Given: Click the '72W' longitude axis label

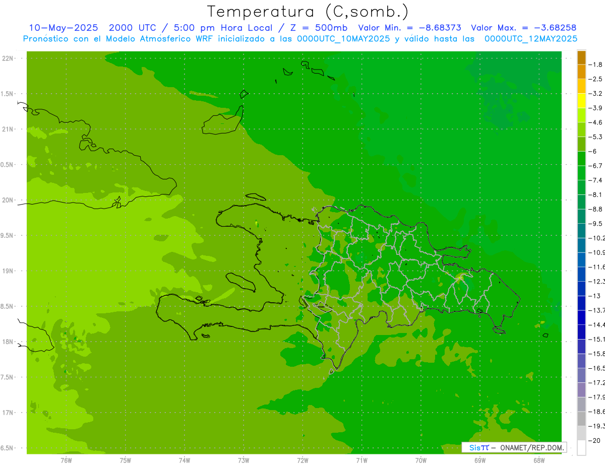Looking at the screenshot, I should (303, 460).
